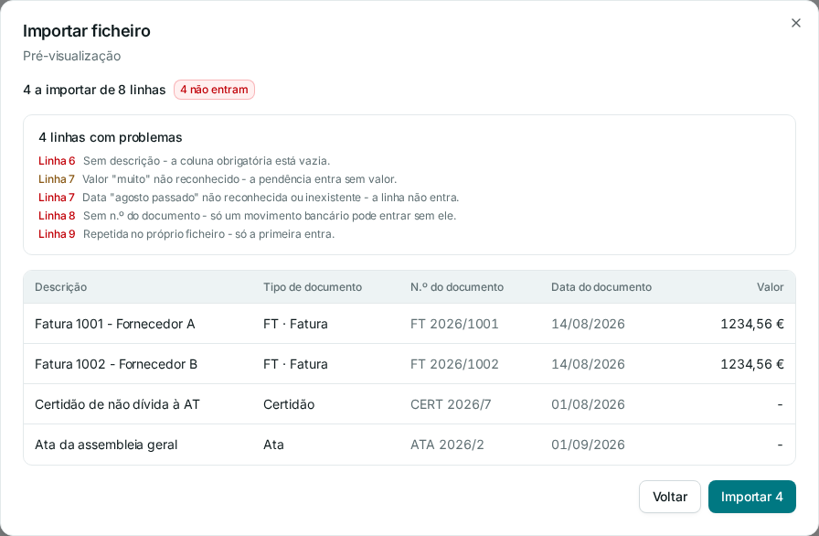Select row 'Fatura 1002 - Fornecedor B'
Image resolution: width=819 pixels, height=536 pixels.
pos(409,364)
